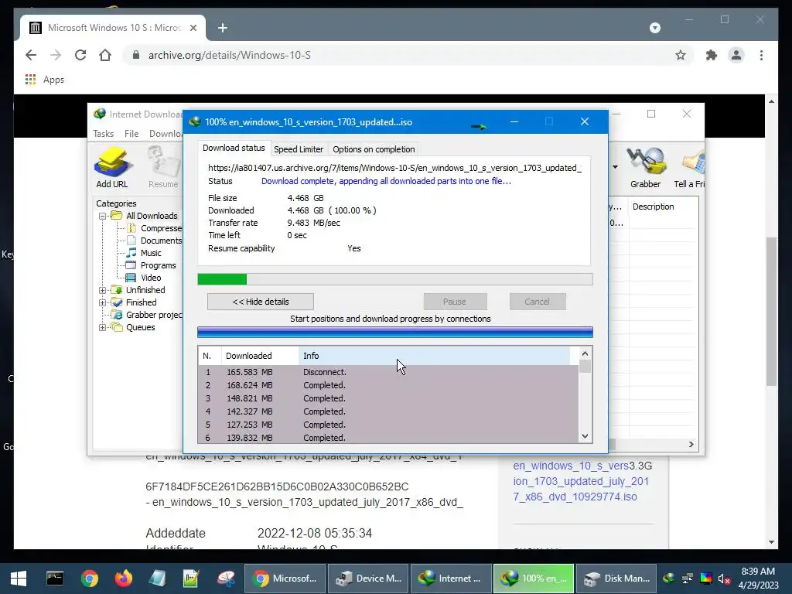Collapse the All Downloads tree node
This screenshot has width=792, height=594.
[102, 216]
